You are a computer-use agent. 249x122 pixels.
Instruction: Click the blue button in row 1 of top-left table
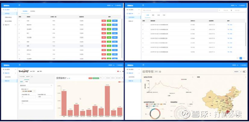pos(115,21)
